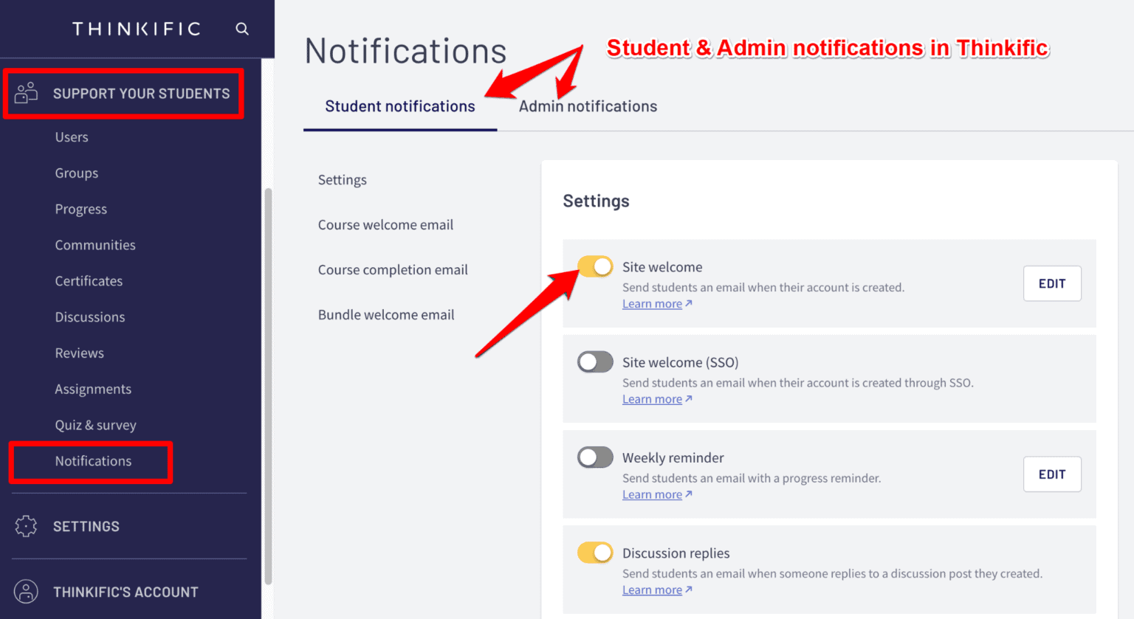Open Course welcome email settings
Image resolution: width=1134 pixels, height=619 pixels.
coord(385,225)
